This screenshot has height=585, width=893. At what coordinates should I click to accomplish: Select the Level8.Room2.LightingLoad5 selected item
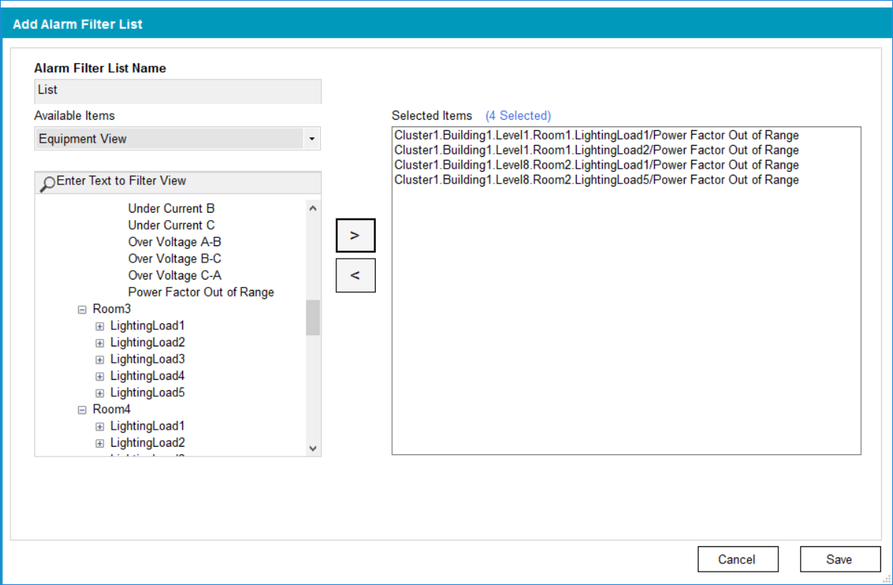pyautogui.click(x=596, y=180)
